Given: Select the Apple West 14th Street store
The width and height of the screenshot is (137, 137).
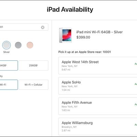Looking at the screenshot, I should point(98,65).
